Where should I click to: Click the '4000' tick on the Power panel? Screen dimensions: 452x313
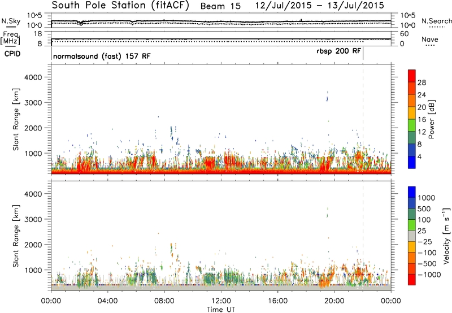(33, 77)
